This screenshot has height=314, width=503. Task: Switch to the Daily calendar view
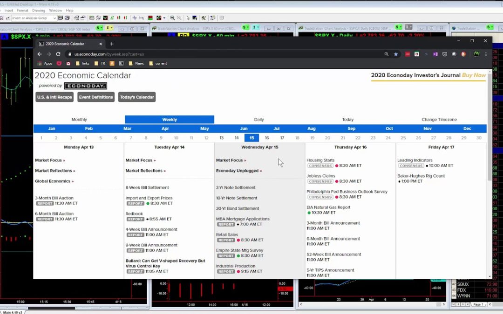[x=259, y=120]
